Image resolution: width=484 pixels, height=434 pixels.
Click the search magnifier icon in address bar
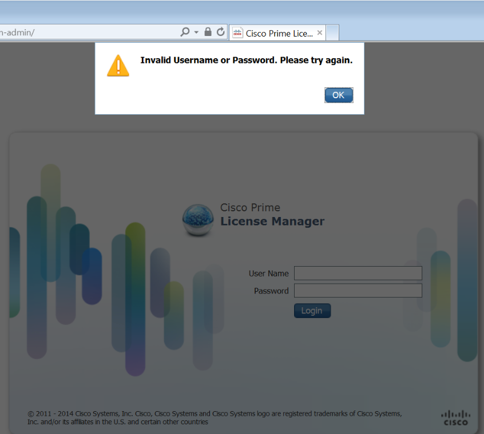185,32
